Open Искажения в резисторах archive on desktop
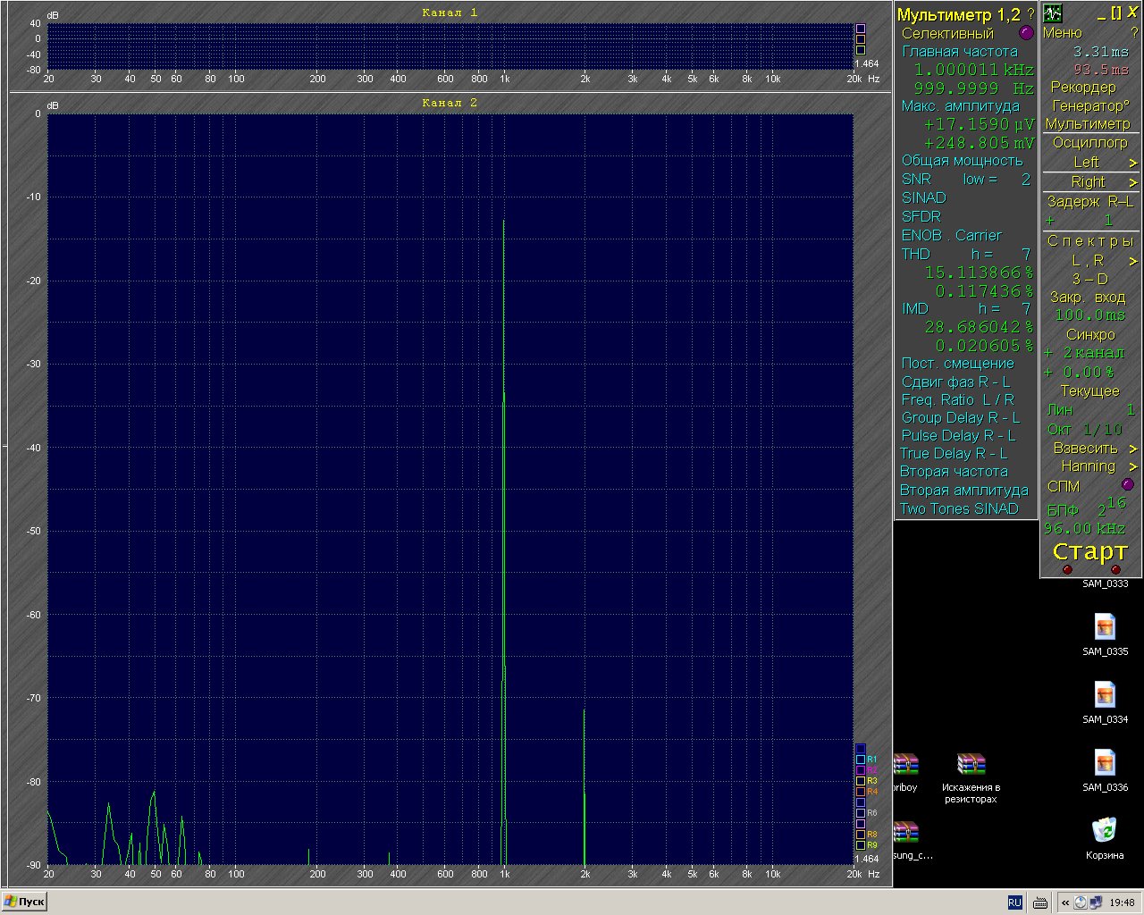This screenshot has height=915, width=1144. 971,777
